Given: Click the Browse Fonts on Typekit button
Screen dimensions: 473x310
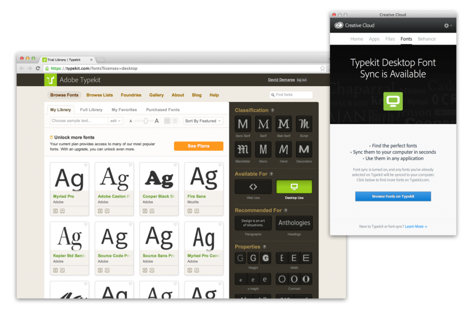Looking at the screenshot, I should coord(393,196).
